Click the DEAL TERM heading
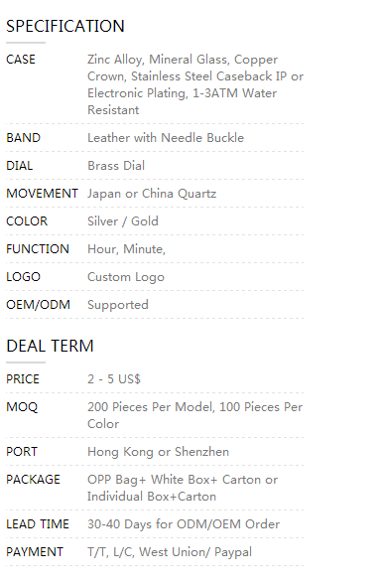This screenshot has width=383, height=583. click(x=51, y=347)
